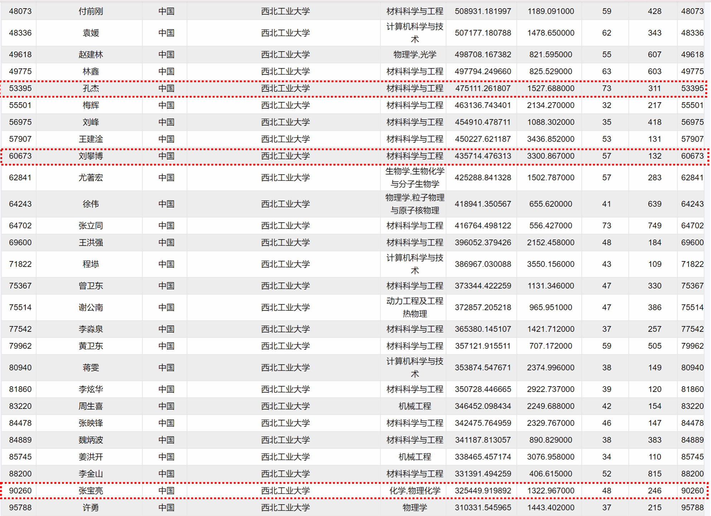Select the score value 454910.478711
The image size is (711, 516).
[483, 122]
